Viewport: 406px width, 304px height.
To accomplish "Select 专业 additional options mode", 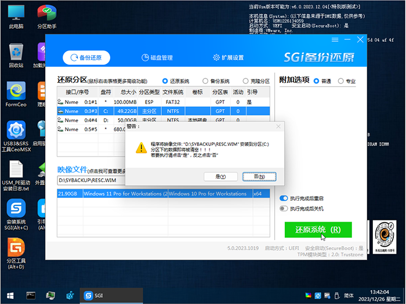I will click(347, 81).
